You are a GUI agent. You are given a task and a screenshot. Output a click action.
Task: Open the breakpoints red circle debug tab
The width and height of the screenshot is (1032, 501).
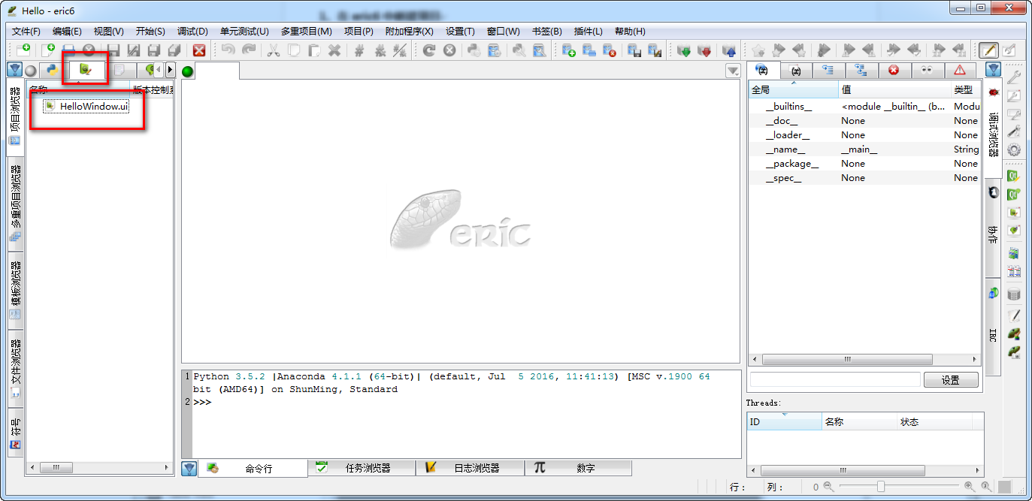click(894, 70)
